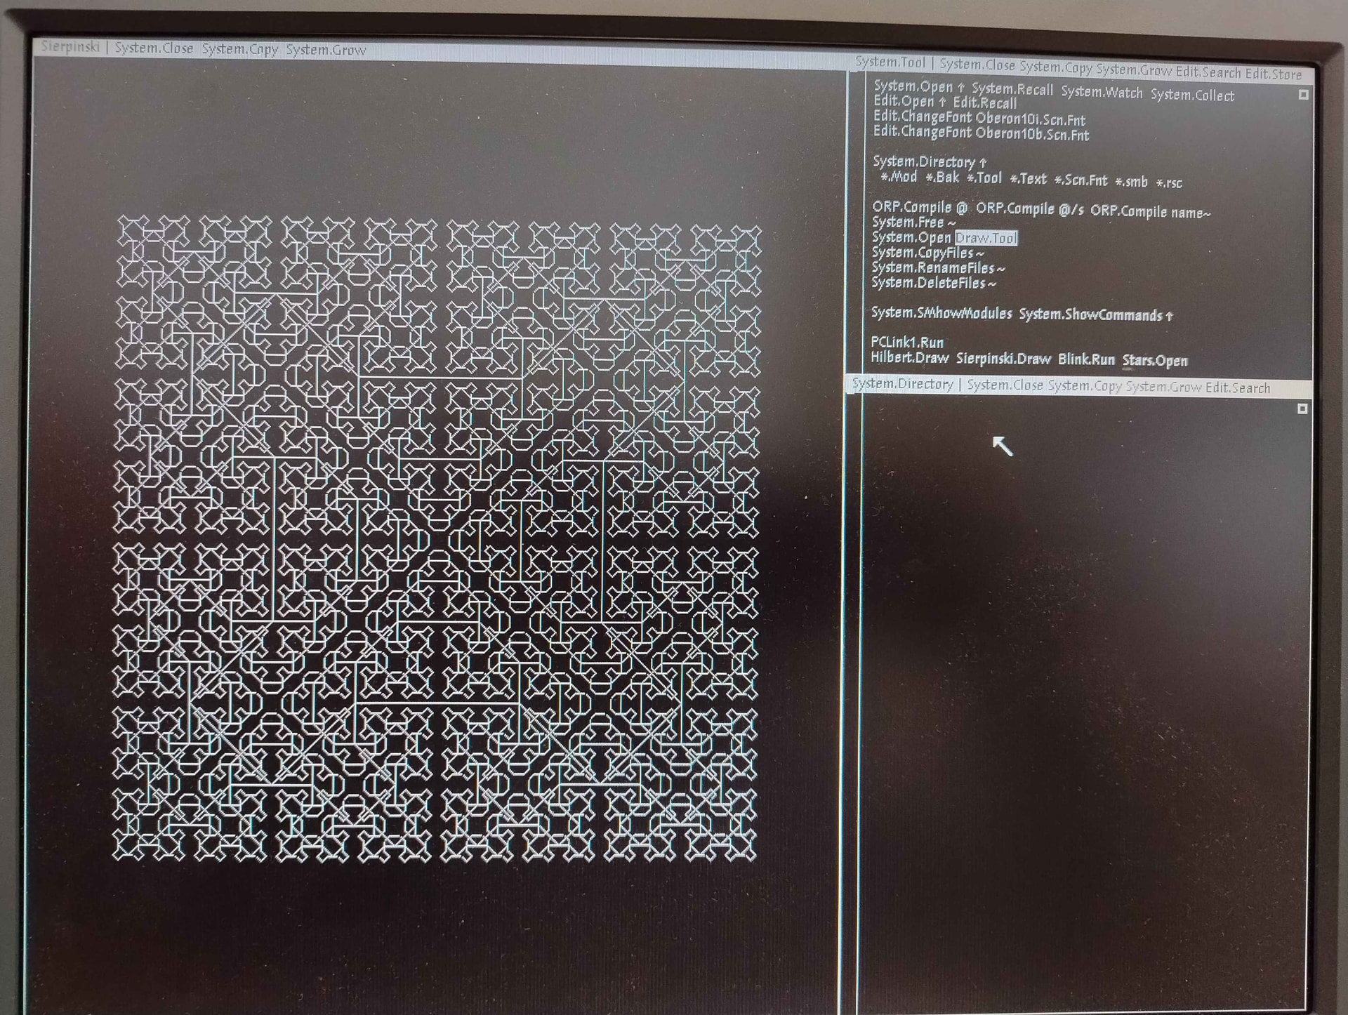Click the scroll marker square in System.Directory viewer

(x=1302, y=409)
